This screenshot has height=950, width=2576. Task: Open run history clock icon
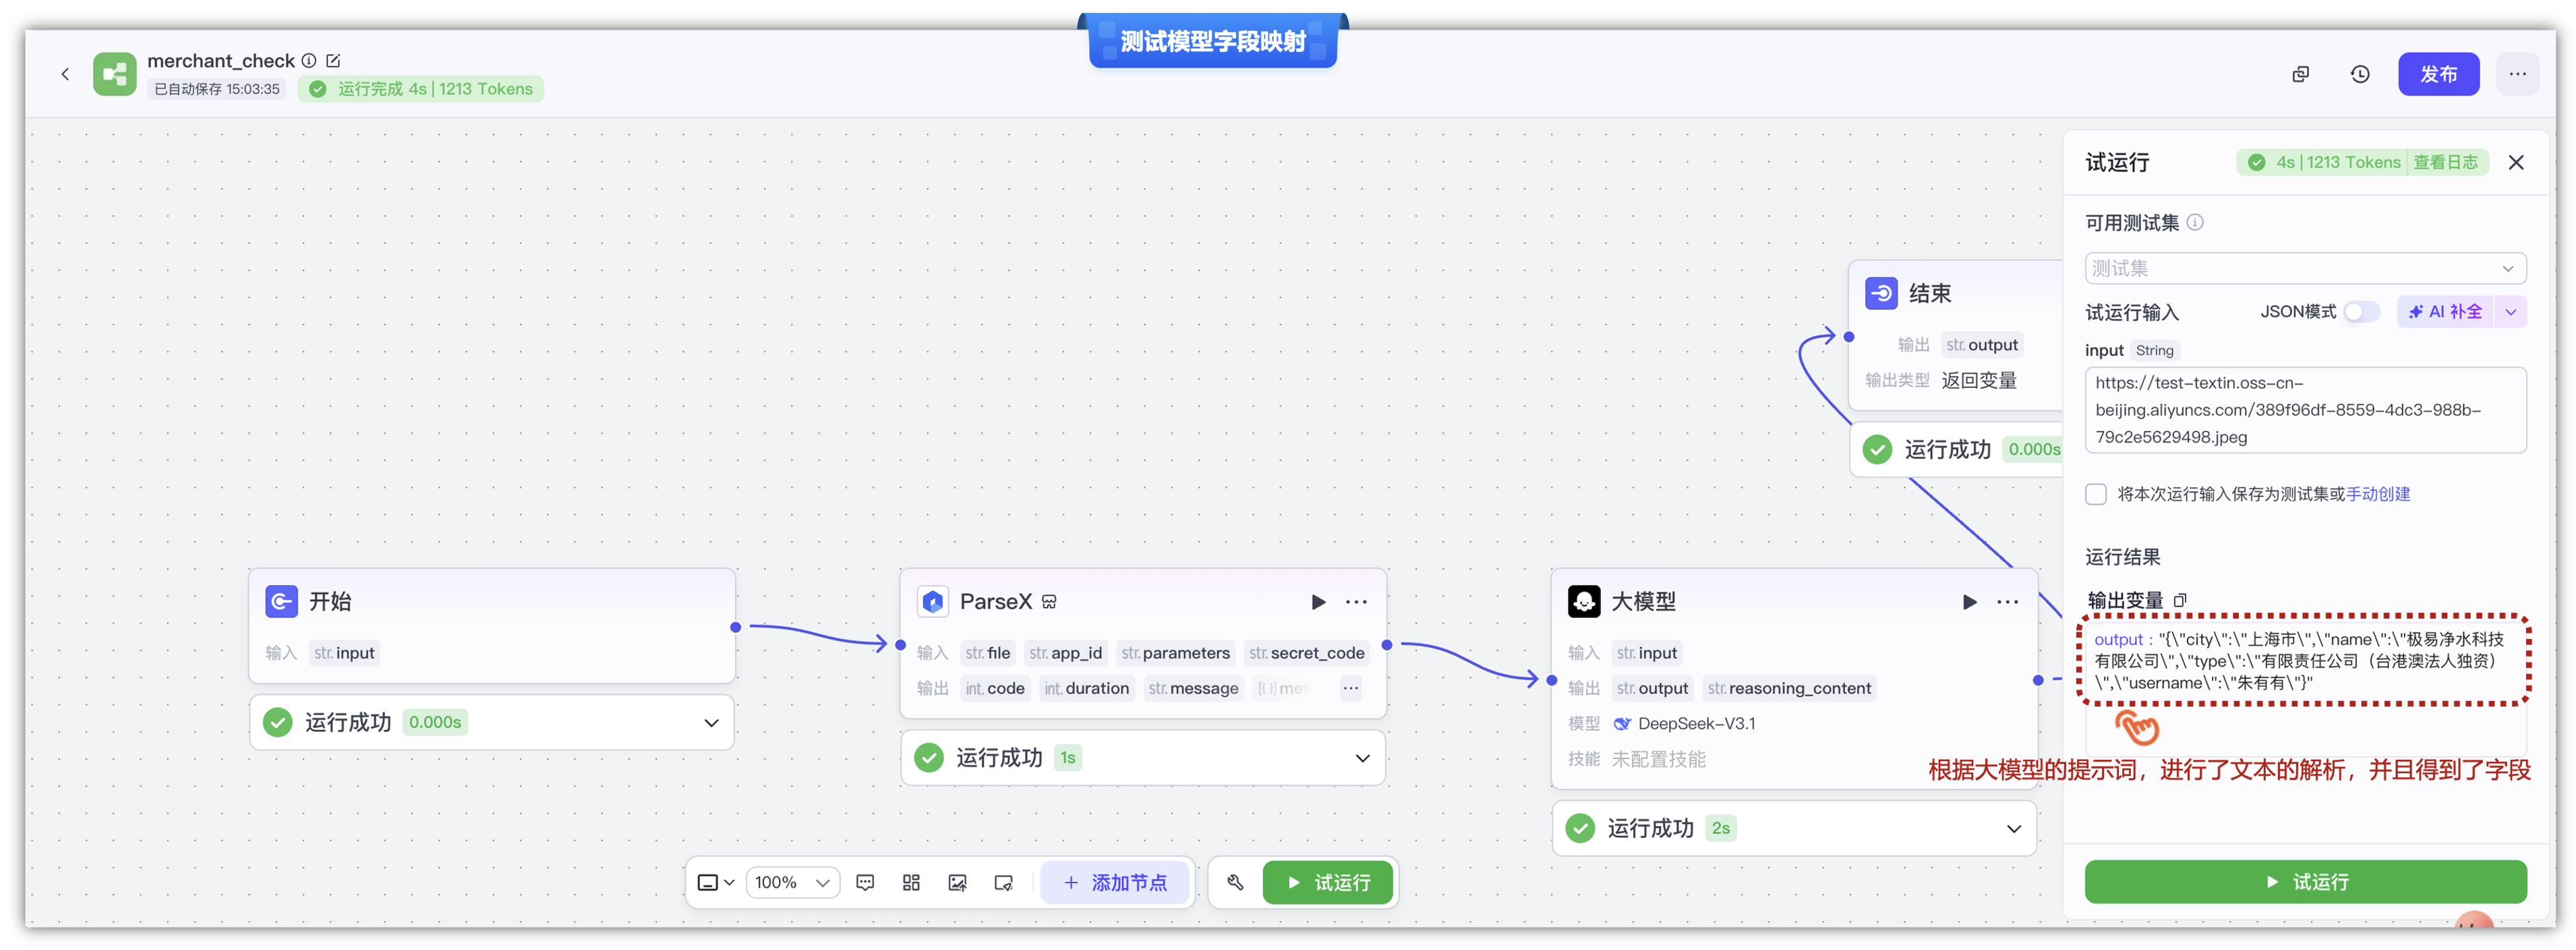2360,74
